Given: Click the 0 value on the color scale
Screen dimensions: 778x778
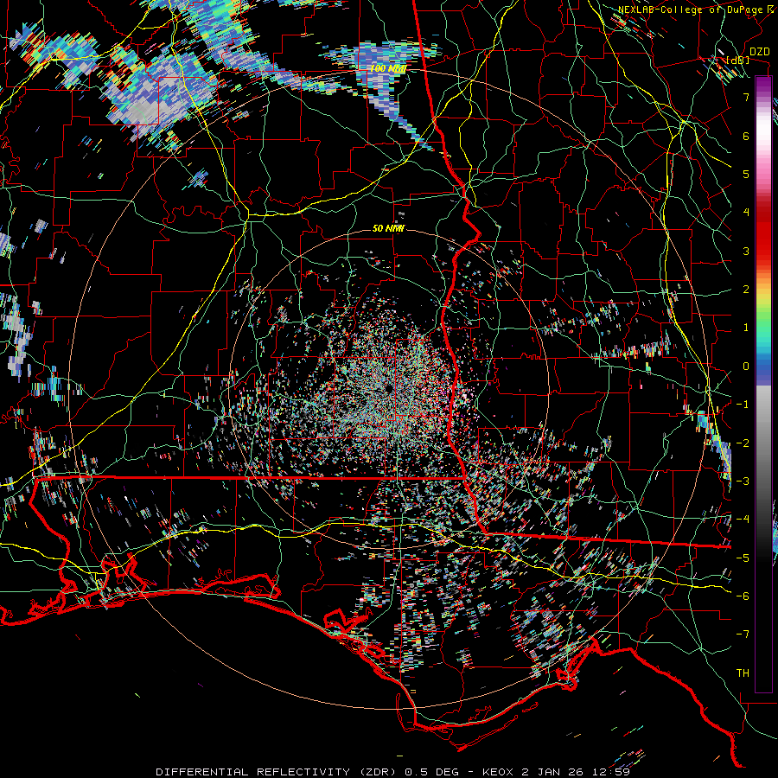Looking at the screenshot, I should click(x=746, y=367).
